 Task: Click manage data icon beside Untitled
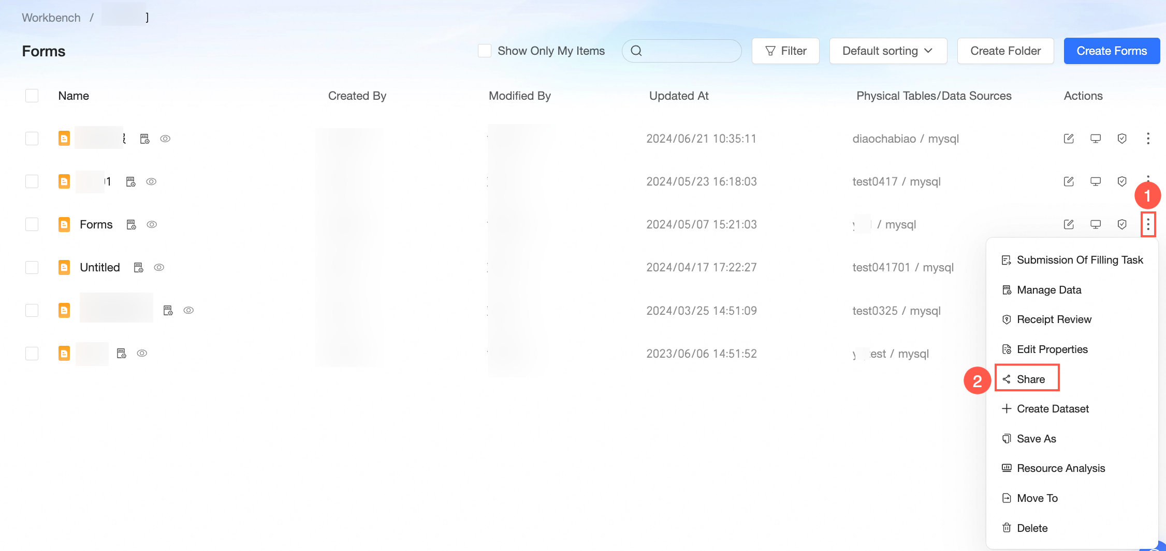(139, 267)
